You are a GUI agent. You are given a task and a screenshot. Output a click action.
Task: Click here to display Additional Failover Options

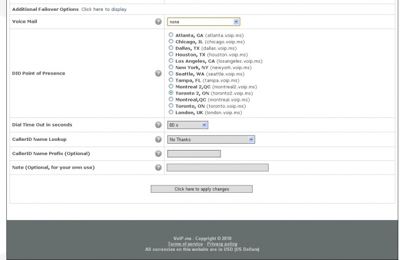tap(104, 10)
